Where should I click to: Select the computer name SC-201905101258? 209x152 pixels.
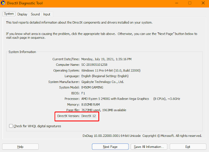94,65
